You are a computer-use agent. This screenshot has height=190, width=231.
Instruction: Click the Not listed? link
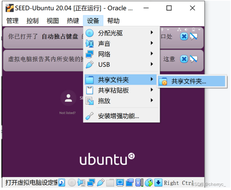[67, 113]
